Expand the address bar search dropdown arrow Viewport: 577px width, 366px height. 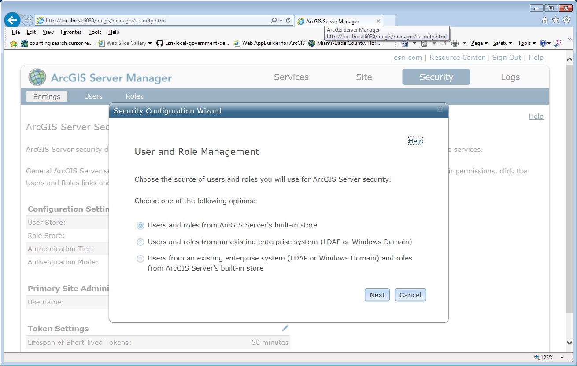pos(281,20)
